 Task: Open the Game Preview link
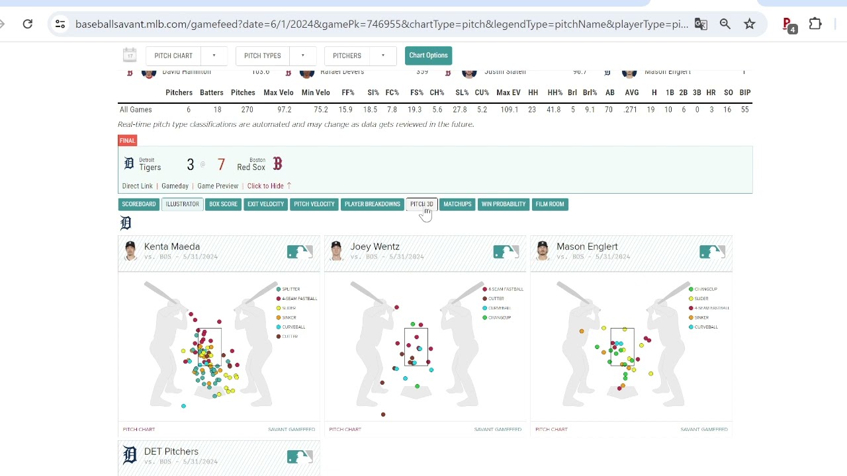tap(218, 186)
